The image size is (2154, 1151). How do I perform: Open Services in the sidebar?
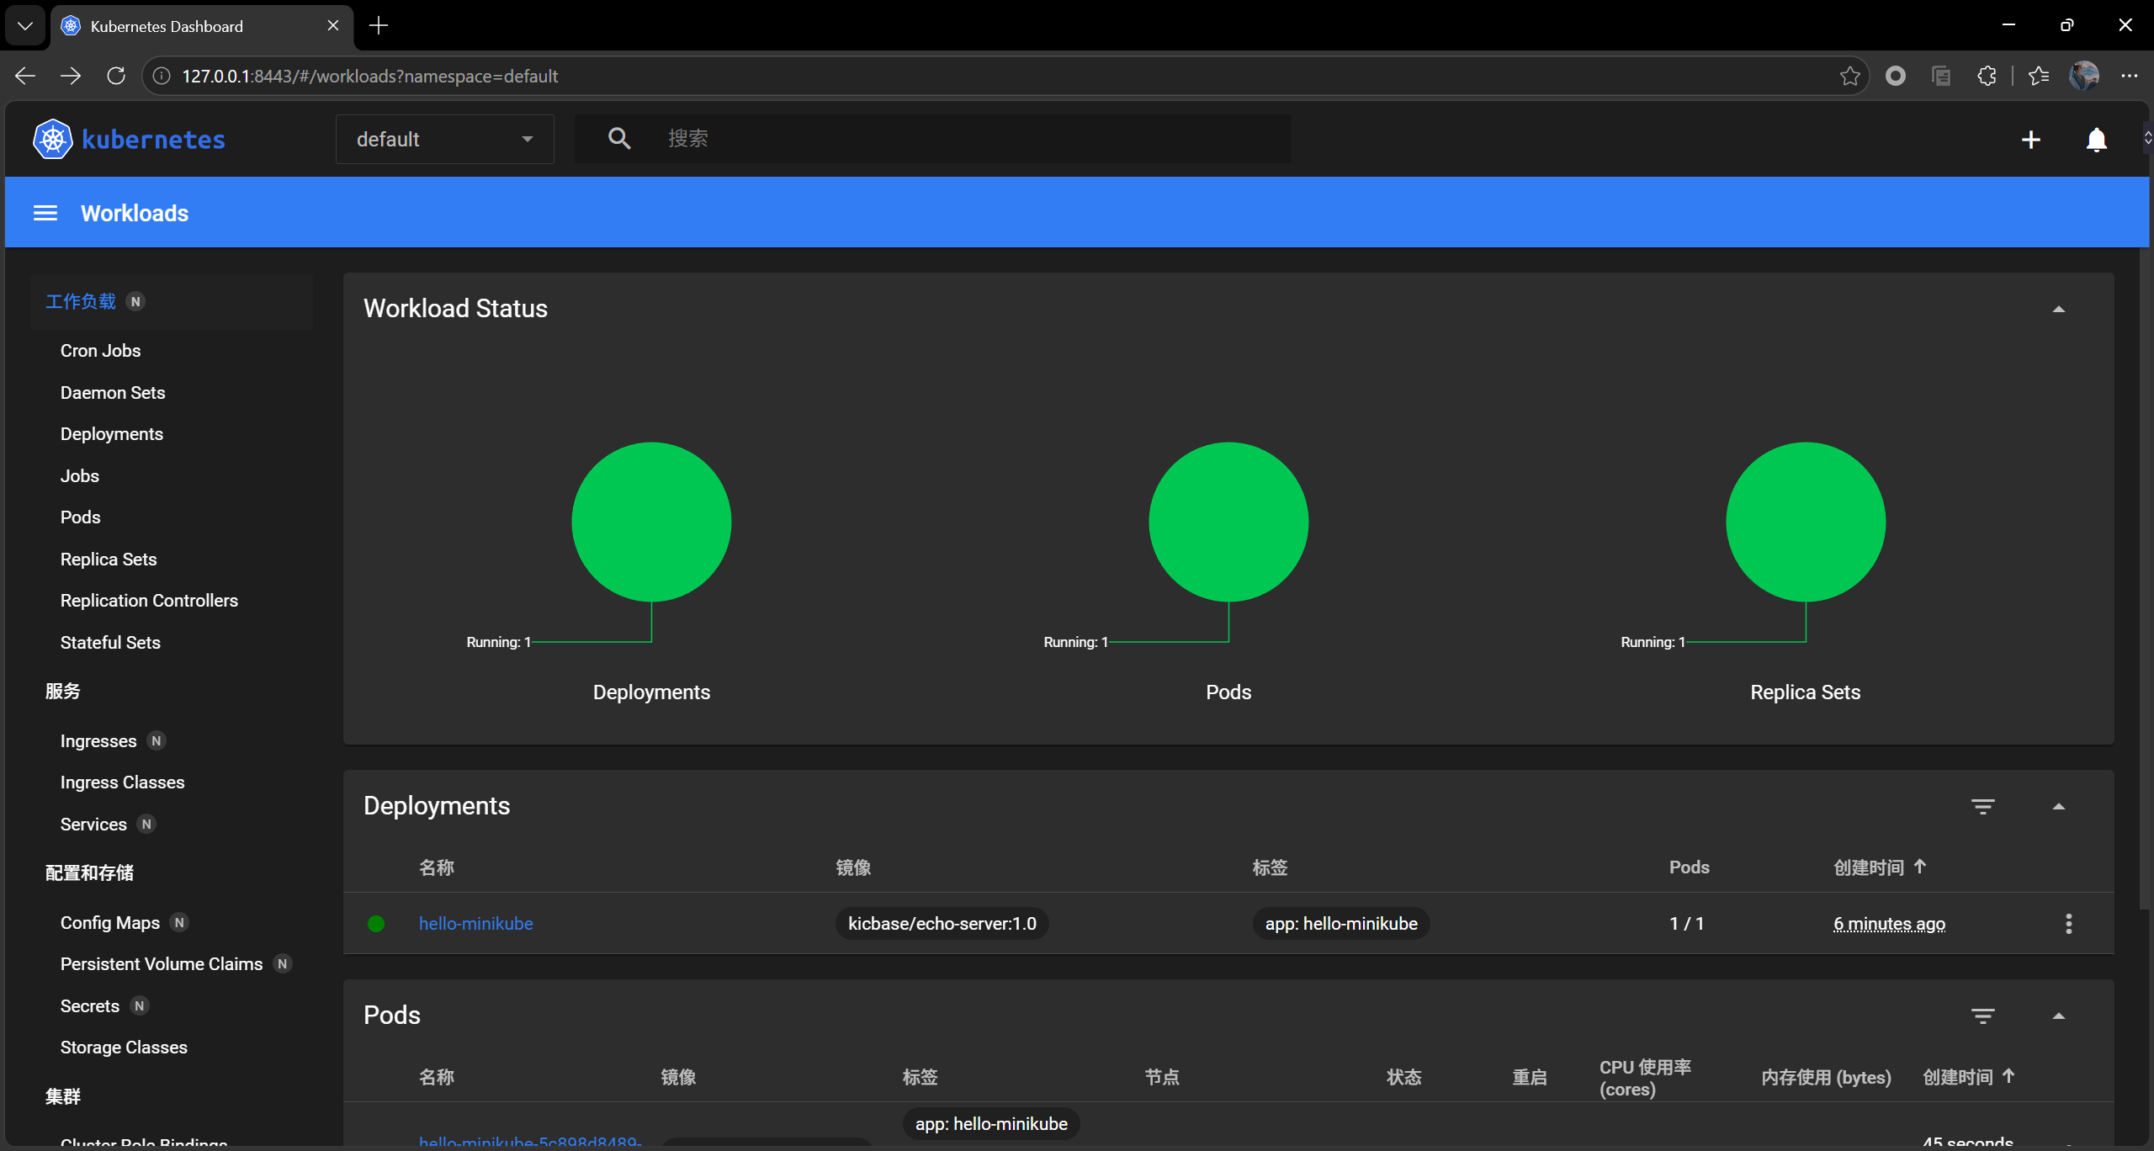coord(93,825)
